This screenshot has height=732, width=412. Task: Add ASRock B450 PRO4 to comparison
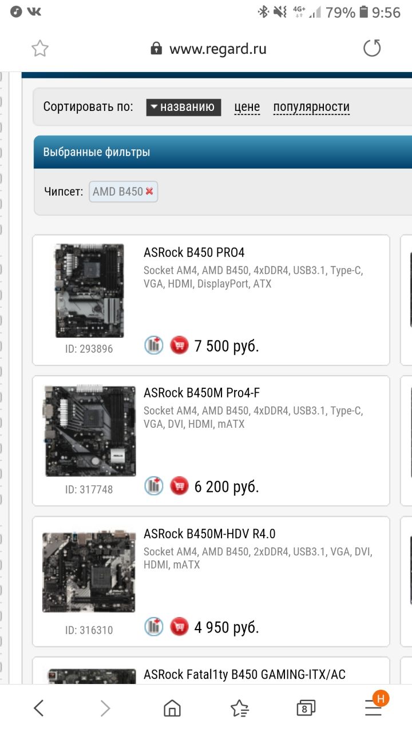153,345
